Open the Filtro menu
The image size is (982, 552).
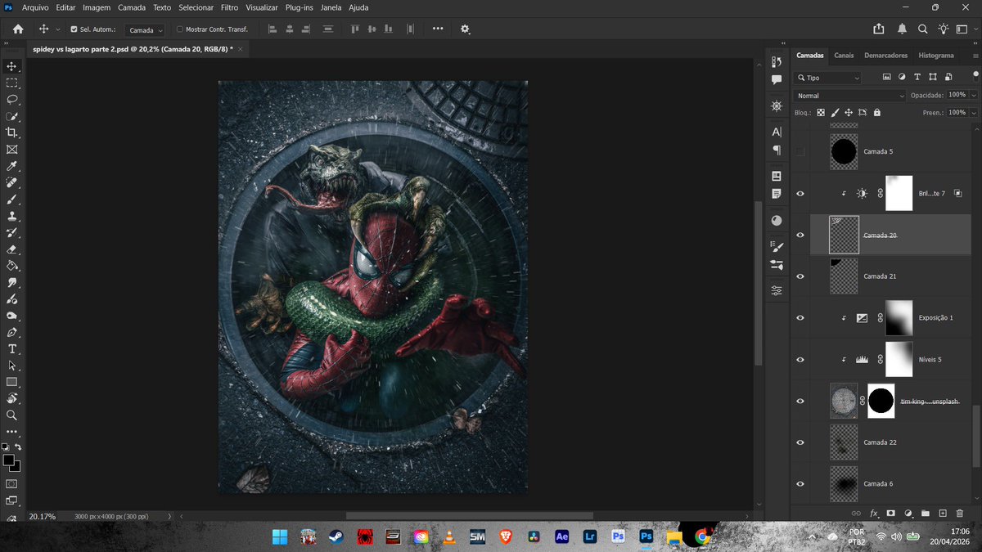pyautogui.click(x=230, y=7)
